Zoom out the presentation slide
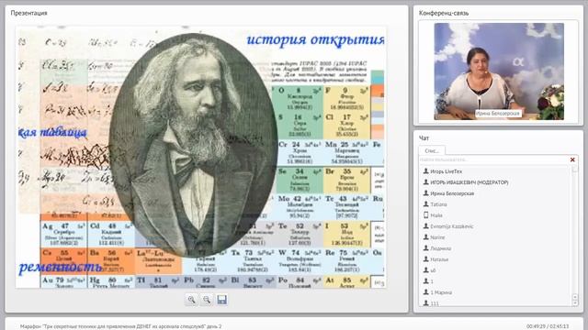 pos(207,300)
